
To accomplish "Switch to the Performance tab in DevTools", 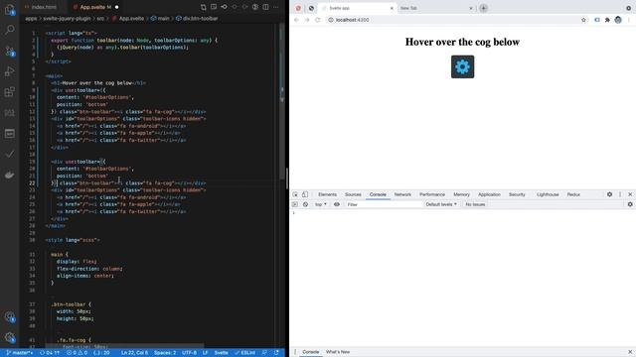I will (432, 194).
